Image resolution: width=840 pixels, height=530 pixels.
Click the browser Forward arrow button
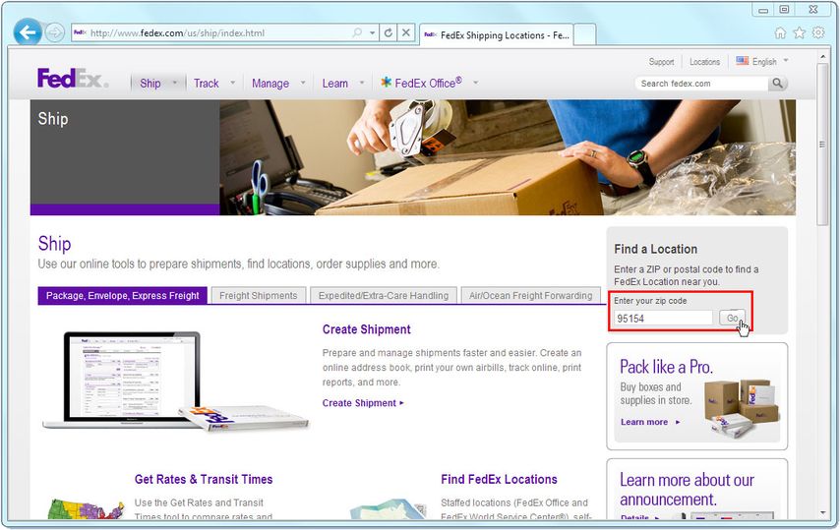click(55, 32)
